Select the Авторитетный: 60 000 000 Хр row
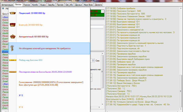183x112 pixels. [49, 37]
